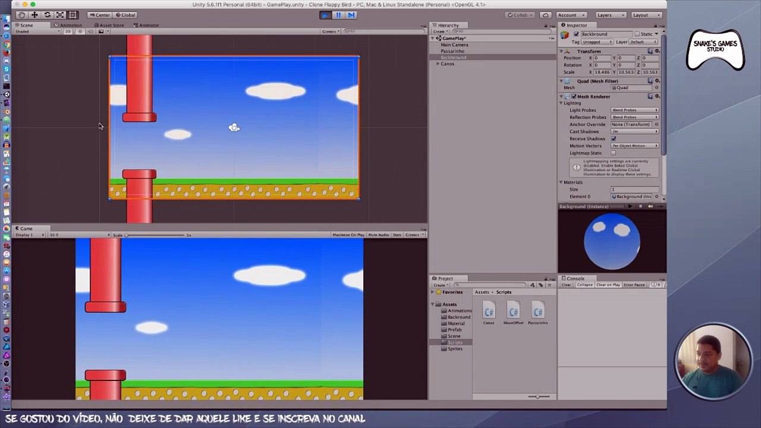
Task: Open the Game view Stats panel
Action: (397, 235)
